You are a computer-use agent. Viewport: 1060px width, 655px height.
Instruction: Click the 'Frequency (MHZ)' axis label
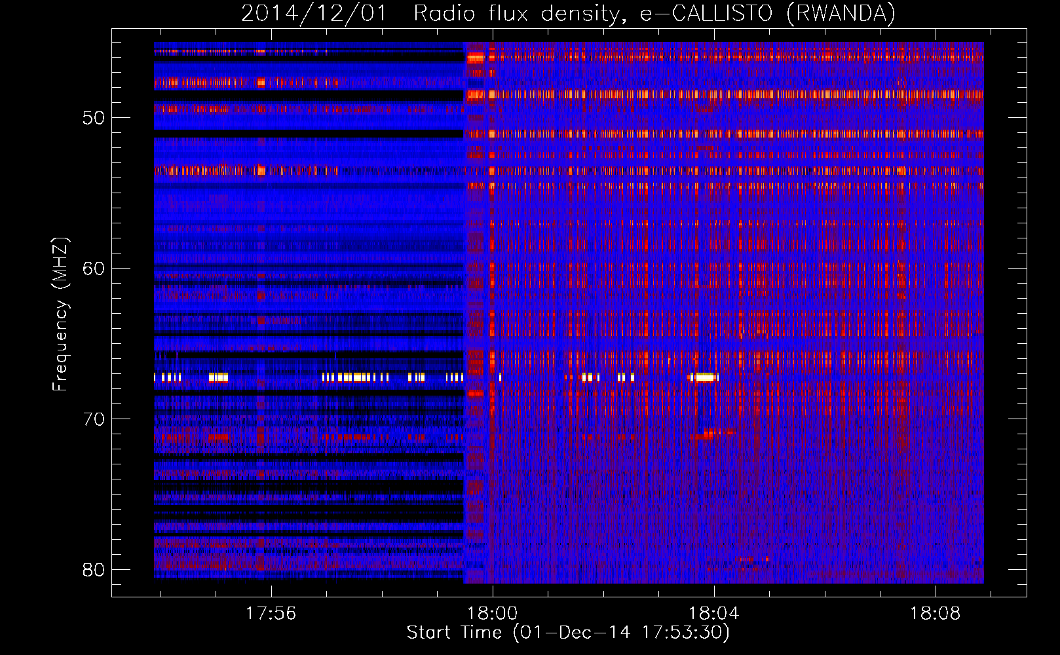tap(60, 314)
